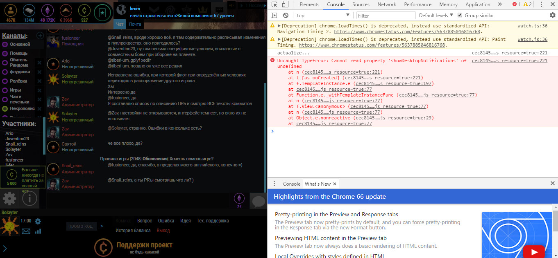
Task: Open the top context dropdown
Action: 324,16
